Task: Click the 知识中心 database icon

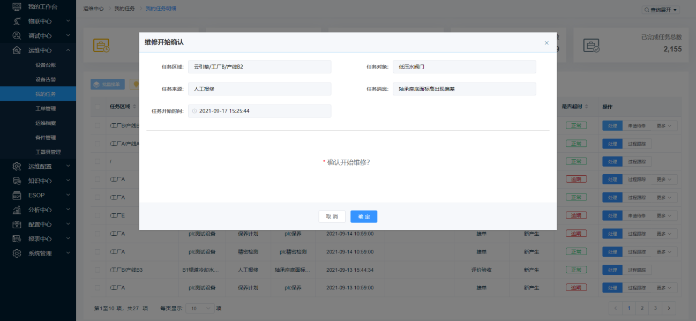Action: pyautogui.click(x=17, y=181)
